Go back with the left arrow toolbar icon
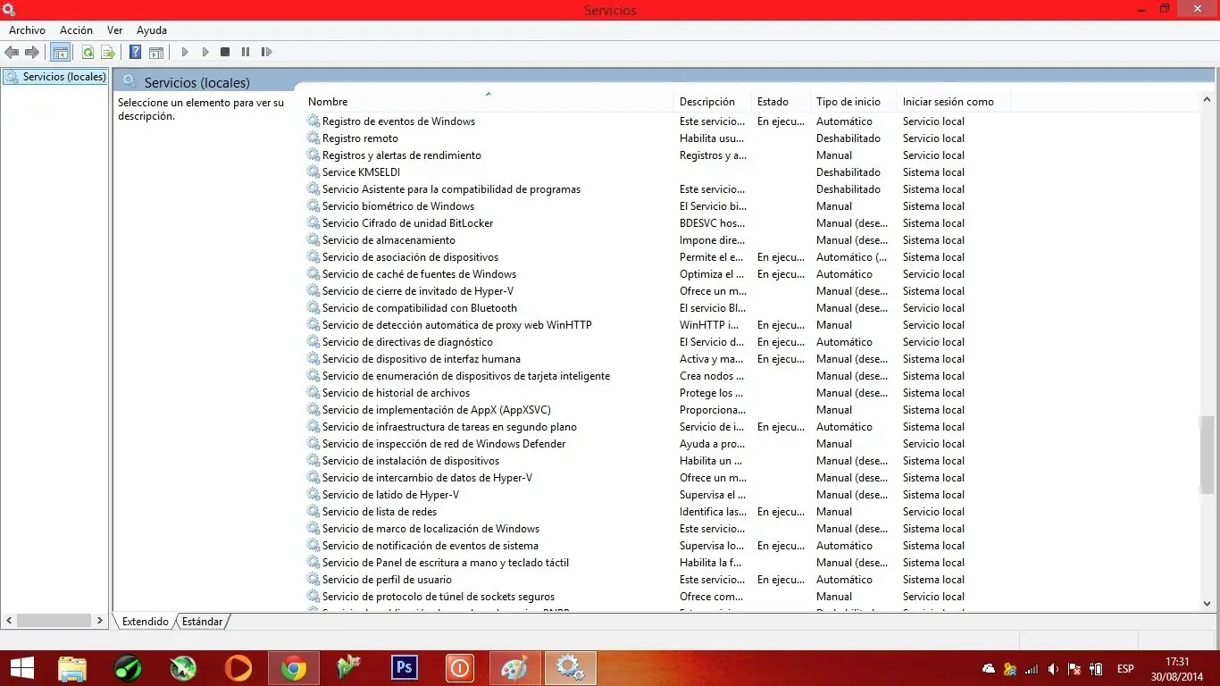Viewport: 1220px width, 686px height. [x=12, y=53]
